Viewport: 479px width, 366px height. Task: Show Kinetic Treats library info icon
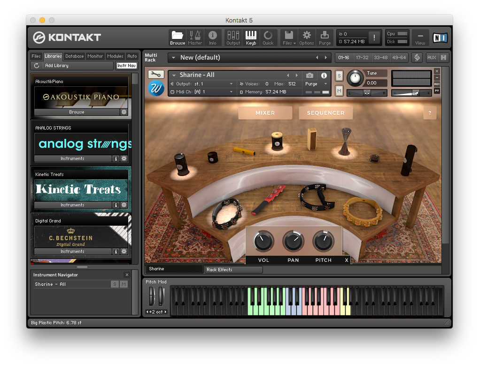point(116,205)
